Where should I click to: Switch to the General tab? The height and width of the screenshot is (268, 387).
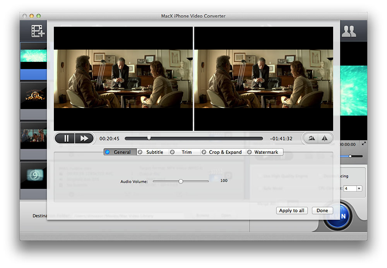click(x=120, y=152)
